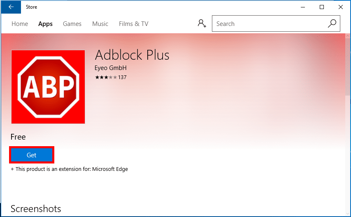Open the Games tab
Screen dimensions: 351x217
click(x=72, y=24)
